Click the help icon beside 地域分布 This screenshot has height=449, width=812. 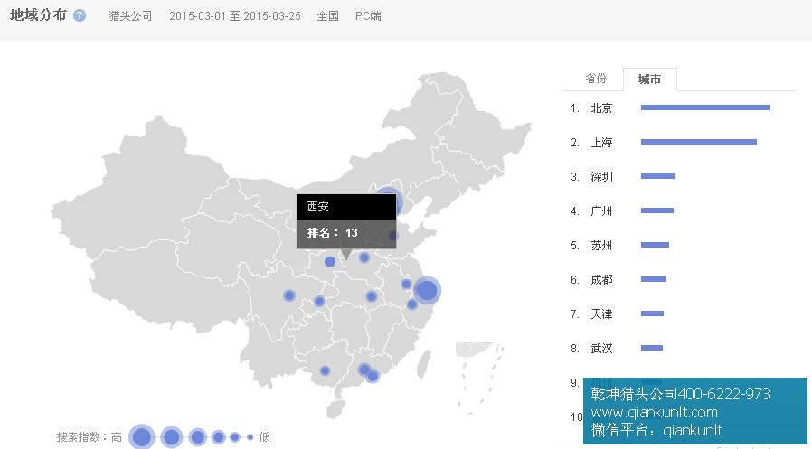click(80, 16)
